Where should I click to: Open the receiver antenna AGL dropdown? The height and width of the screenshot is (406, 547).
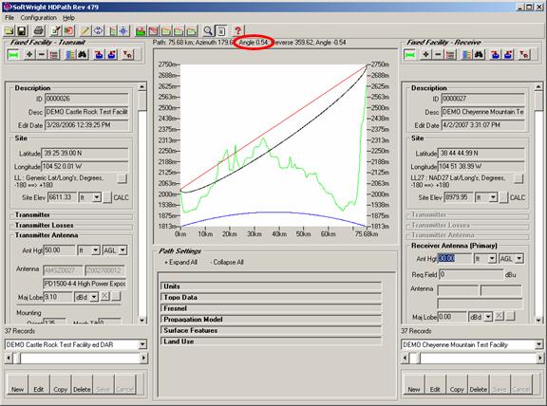click(x=519, y=259)
